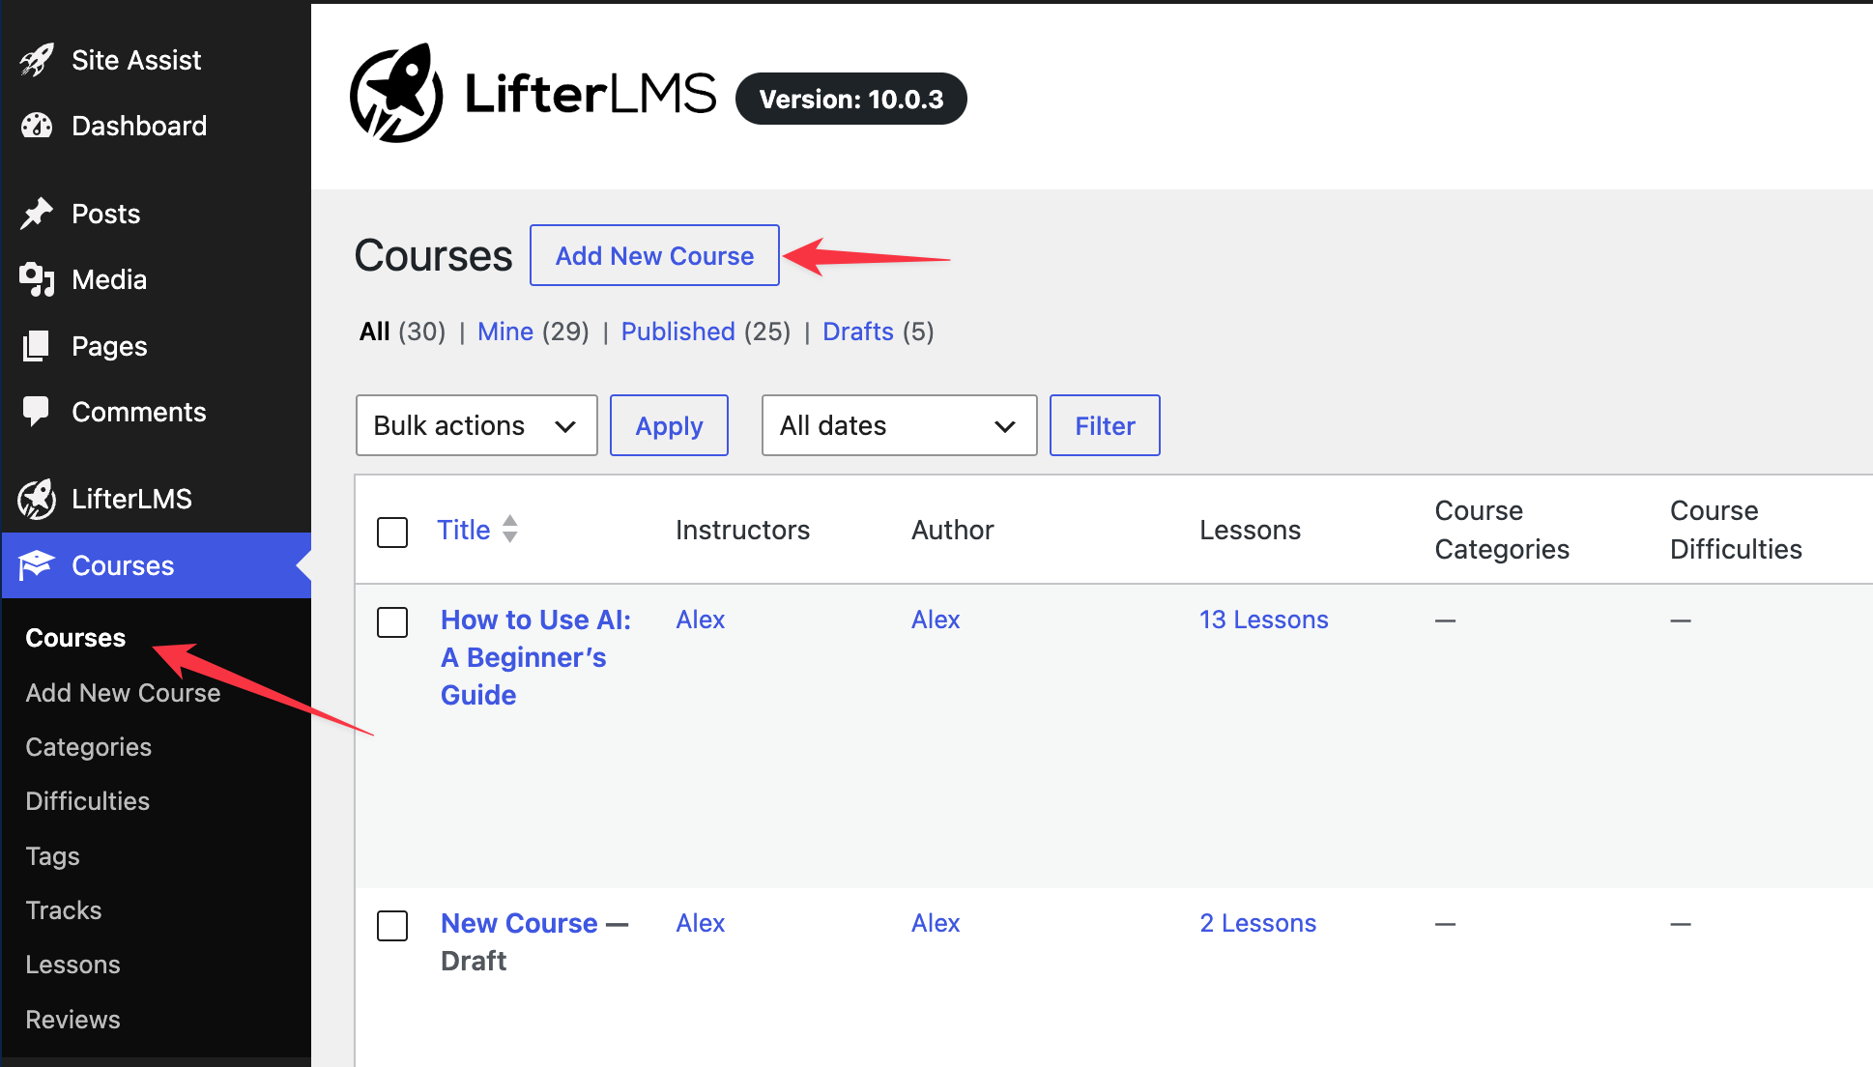Screen dimensions: 1873x1067
Task: Click the Comments speech bubble icon
Action: (37, 412)
